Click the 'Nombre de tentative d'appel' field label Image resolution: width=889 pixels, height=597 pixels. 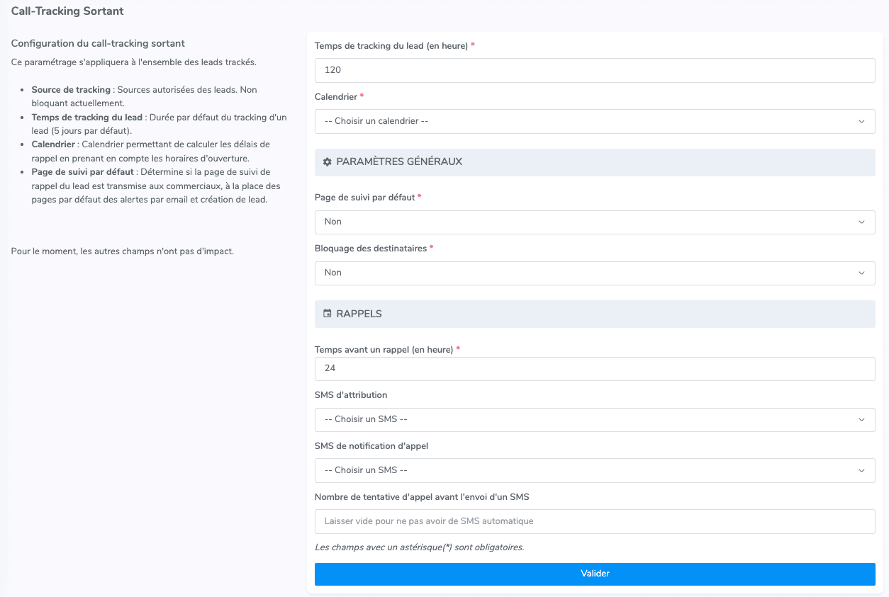(422, 497)
